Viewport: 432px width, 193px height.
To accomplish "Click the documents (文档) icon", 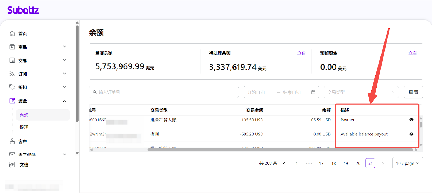I will [12, 165].
